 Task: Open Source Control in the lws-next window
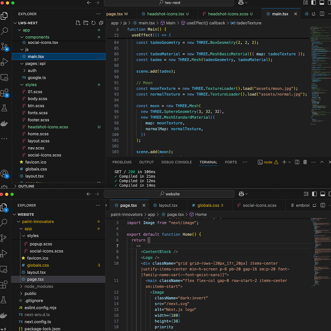click(x=4, y=46)
